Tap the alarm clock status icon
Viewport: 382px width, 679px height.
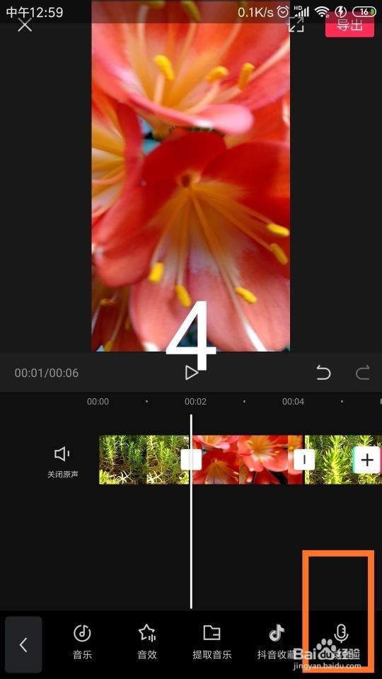coord(283,12)
